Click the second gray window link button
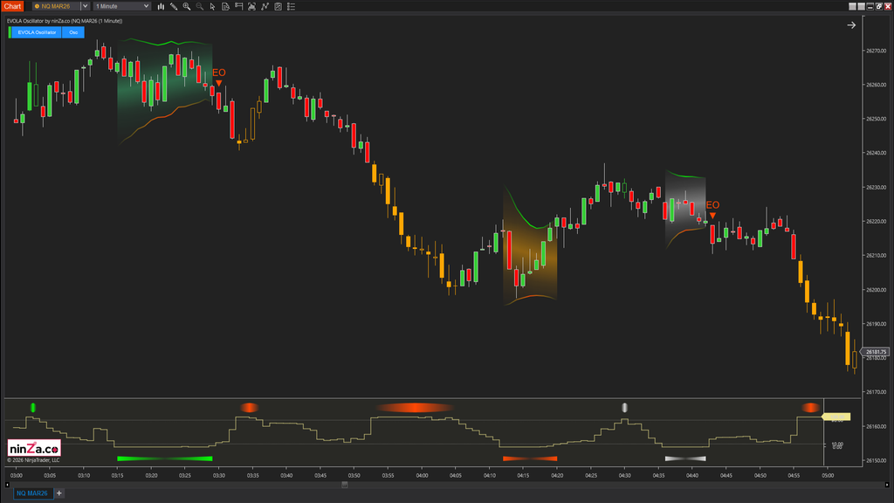 tap(861, 6)
